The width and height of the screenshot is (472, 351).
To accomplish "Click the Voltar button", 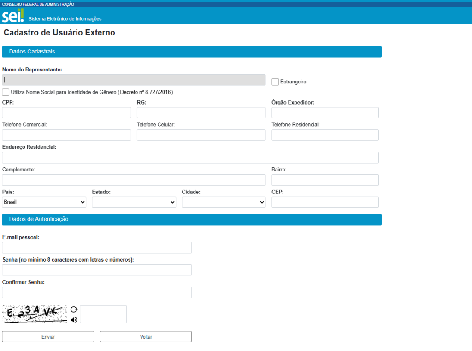I will pos(146,337).
